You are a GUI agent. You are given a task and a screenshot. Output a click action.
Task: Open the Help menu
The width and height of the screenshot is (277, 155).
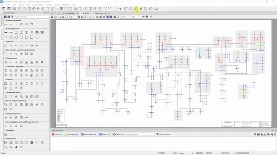tap(74, 5)
